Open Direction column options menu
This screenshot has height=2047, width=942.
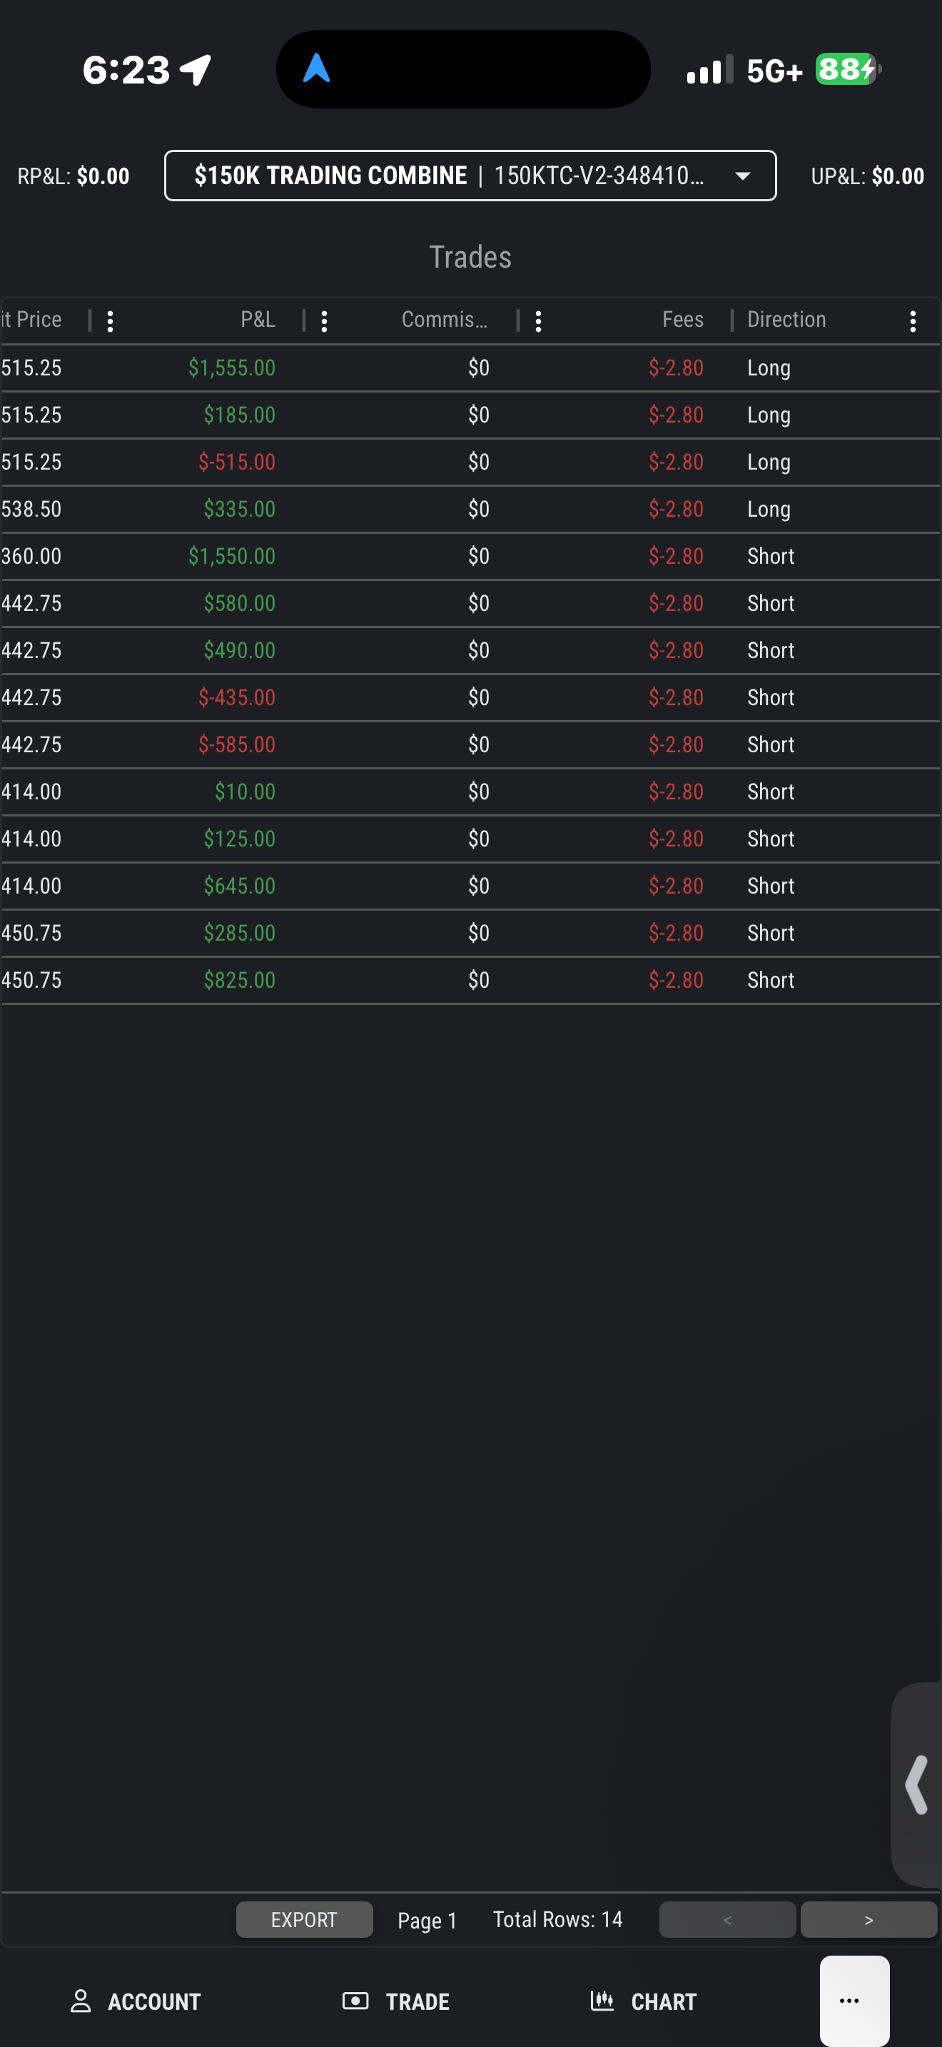913,321
